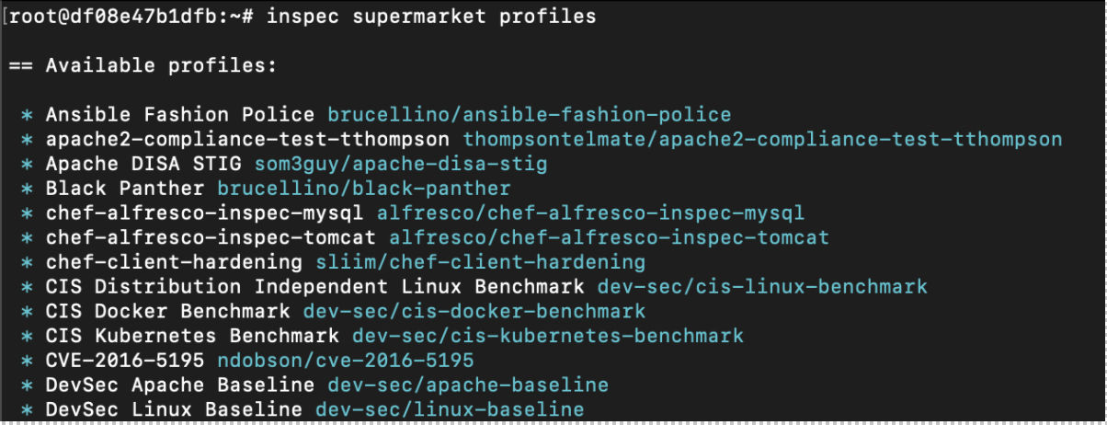Click the "Ansible Fashion Police" profile name
Viewport: 1107px width, 425px height.
(x=180, y=115)
